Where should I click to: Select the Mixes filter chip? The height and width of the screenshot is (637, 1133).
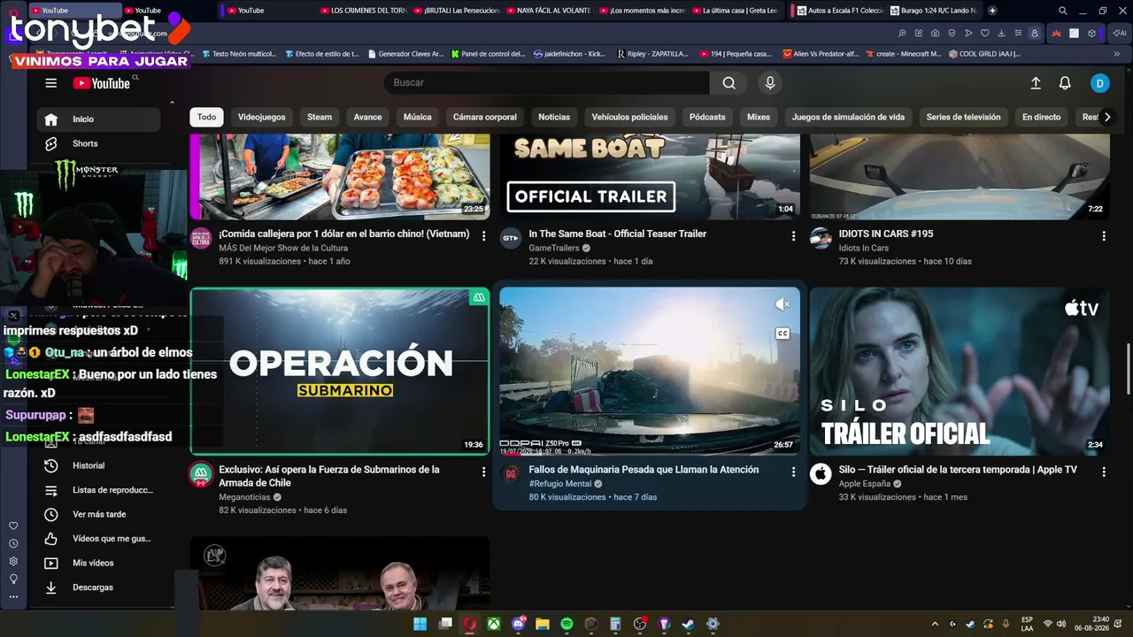pyautogui.click(x=759, y=117)
